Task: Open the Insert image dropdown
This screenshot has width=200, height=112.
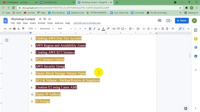Action: pos(124,29)
